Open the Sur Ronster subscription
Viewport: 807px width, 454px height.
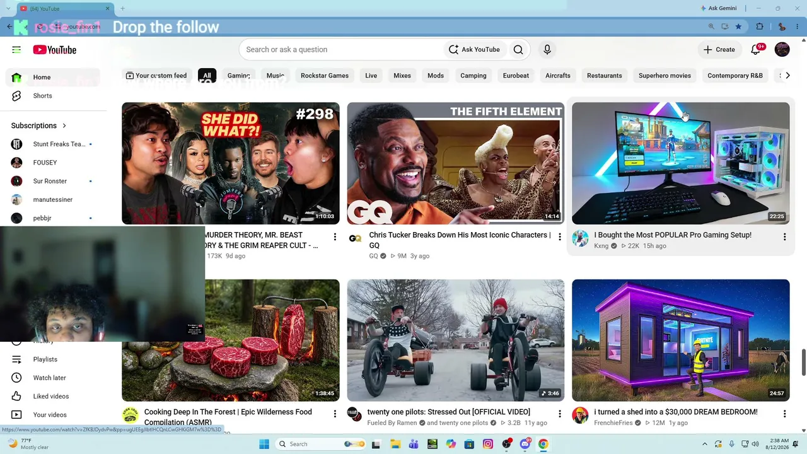point(53,181)
